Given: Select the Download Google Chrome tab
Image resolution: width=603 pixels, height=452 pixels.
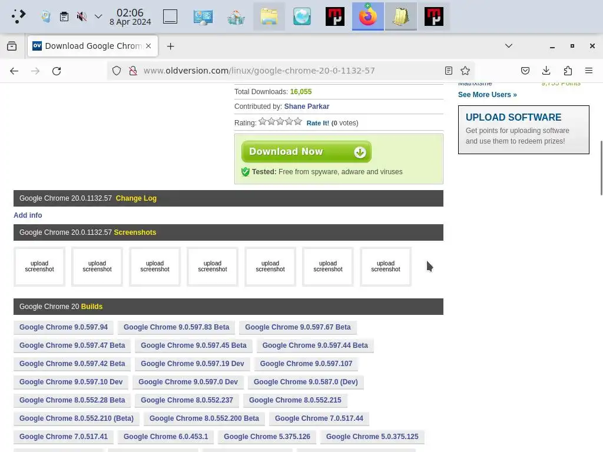Looking at the screenshot, I should pos(92,46).
